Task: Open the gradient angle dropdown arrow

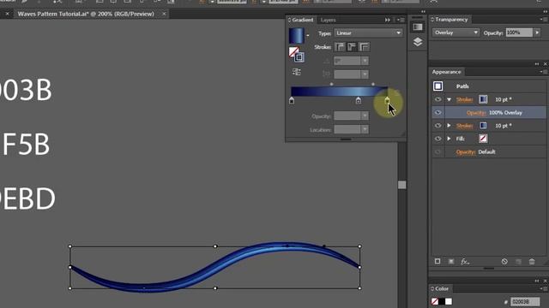Action: click(x=365, y=61)
